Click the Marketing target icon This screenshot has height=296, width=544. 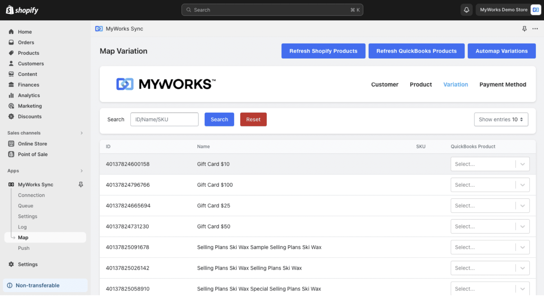(11, 106)
